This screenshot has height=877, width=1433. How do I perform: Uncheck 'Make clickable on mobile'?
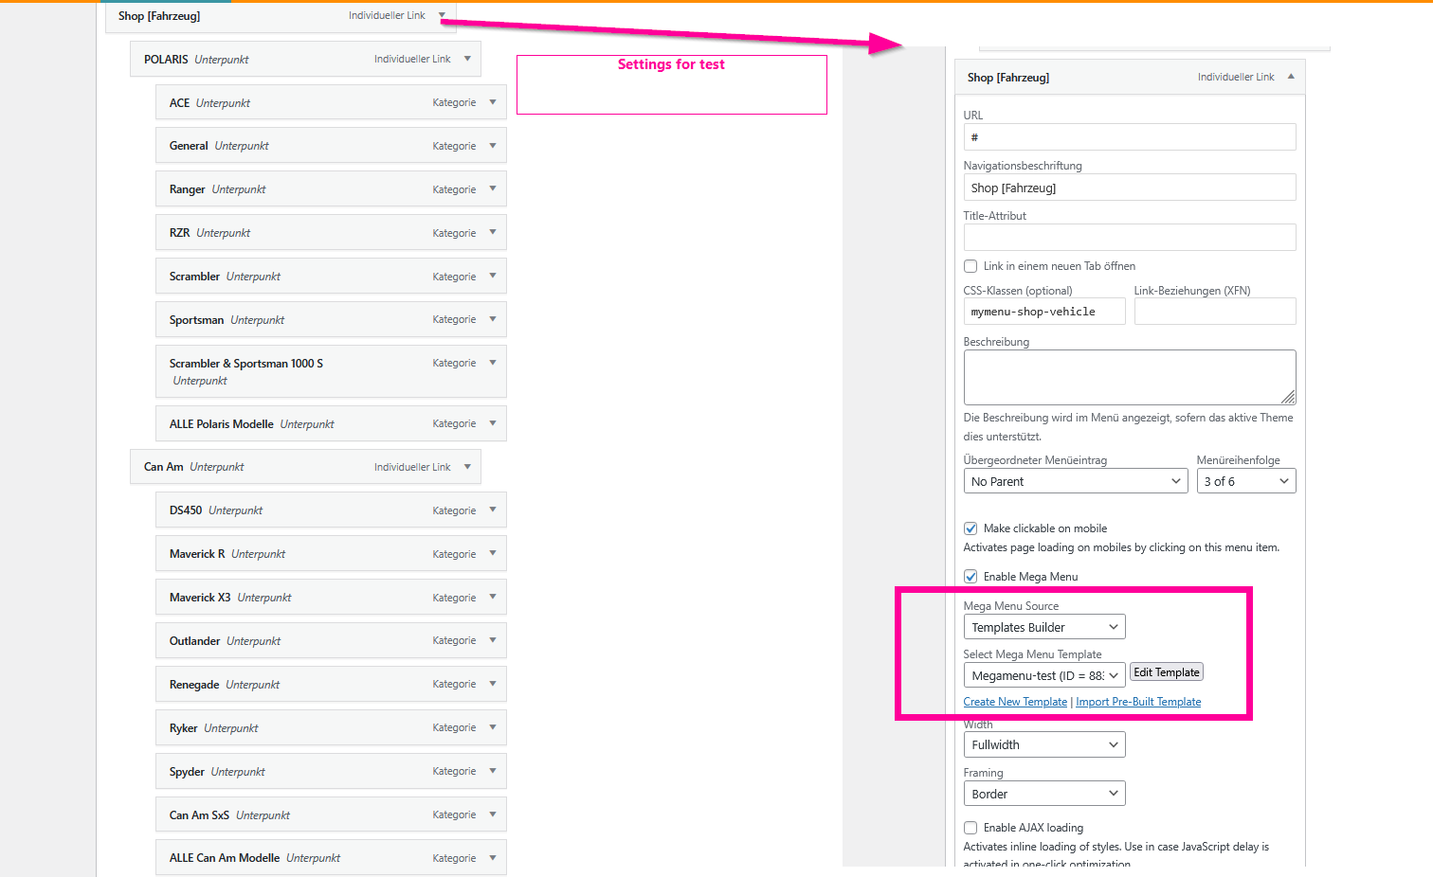click(x=970, y=528)
